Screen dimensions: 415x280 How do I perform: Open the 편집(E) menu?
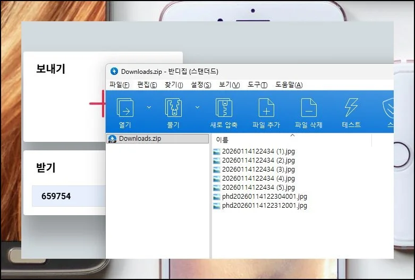(x=147, y=85)
